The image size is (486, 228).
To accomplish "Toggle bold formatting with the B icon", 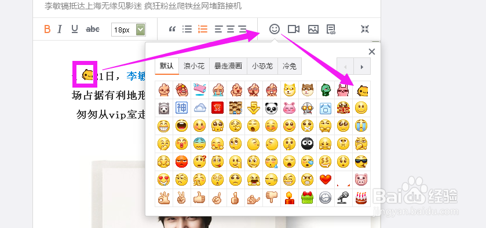I will click(x=47, y=29).
